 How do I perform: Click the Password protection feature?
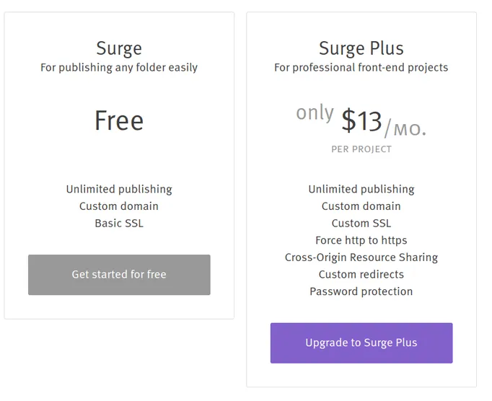click(361, 291)
